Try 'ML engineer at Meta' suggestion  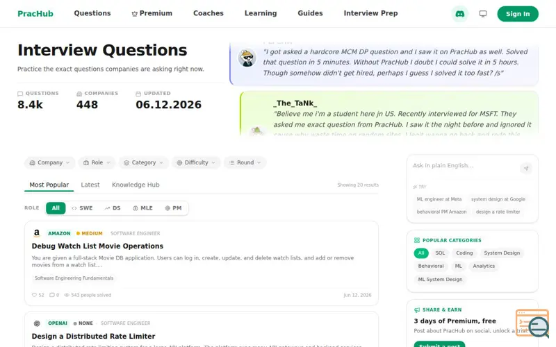(x=439, y=199)
